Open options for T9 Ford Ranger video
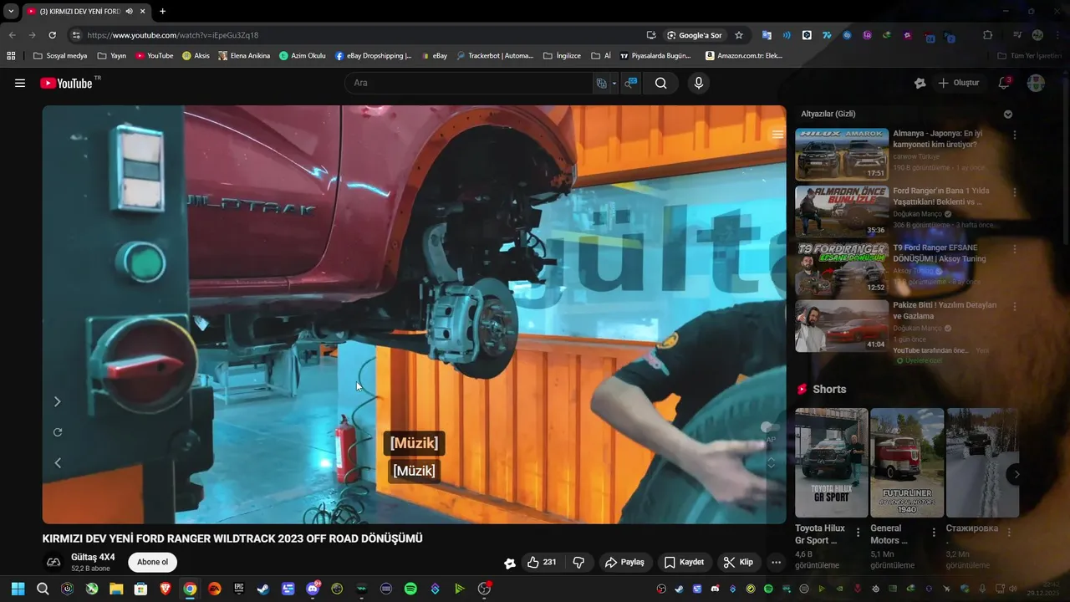 coord(1015,249)
